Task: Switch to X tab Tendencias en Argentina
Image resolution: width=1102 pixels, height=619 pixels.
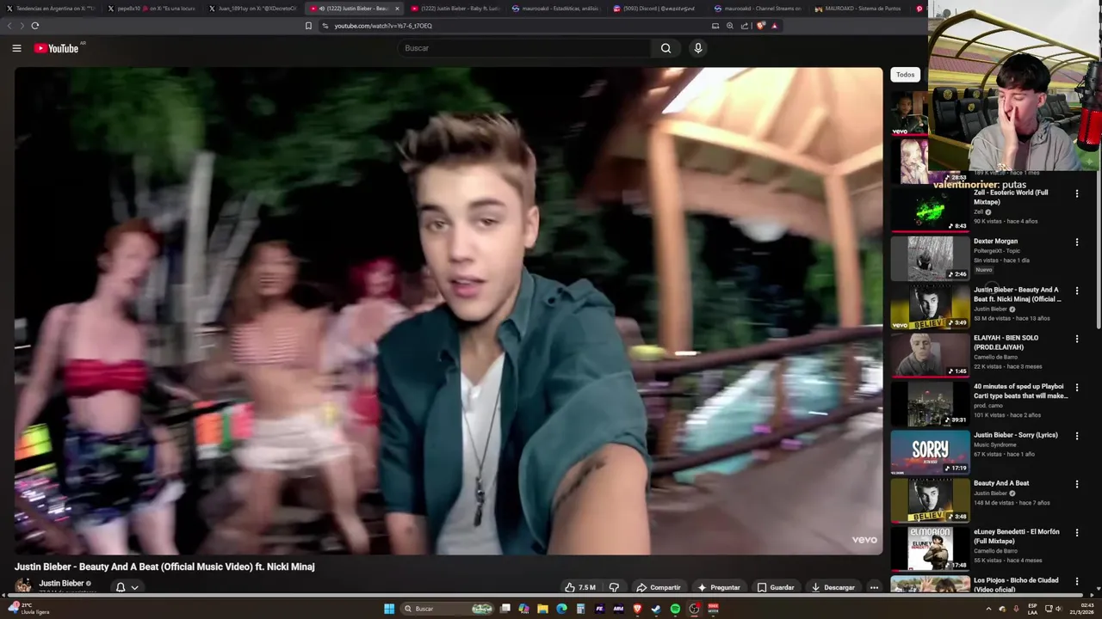Action: point(50,9)
